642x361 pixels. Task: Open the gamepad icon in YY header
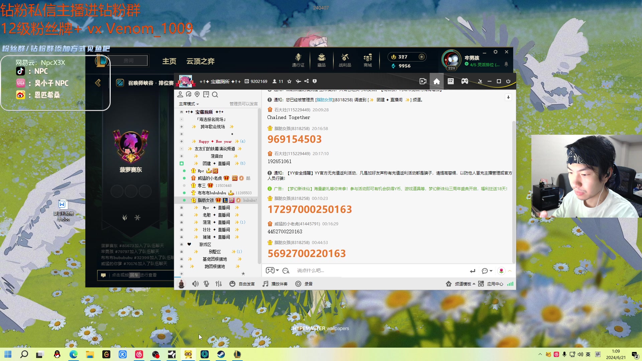(465, 81)
